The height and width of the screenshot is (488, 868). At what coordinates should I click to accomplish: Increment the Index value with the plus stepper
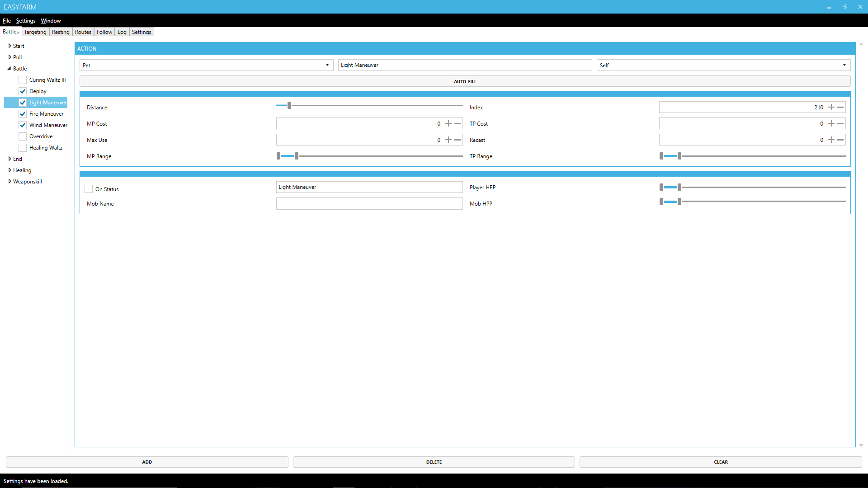[x=831, y=107]
